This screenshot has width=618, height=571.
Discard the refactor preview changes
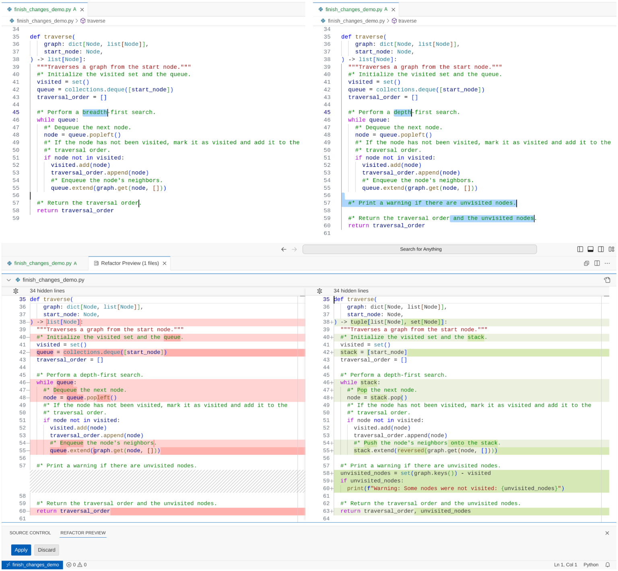[x=47, y=550]
